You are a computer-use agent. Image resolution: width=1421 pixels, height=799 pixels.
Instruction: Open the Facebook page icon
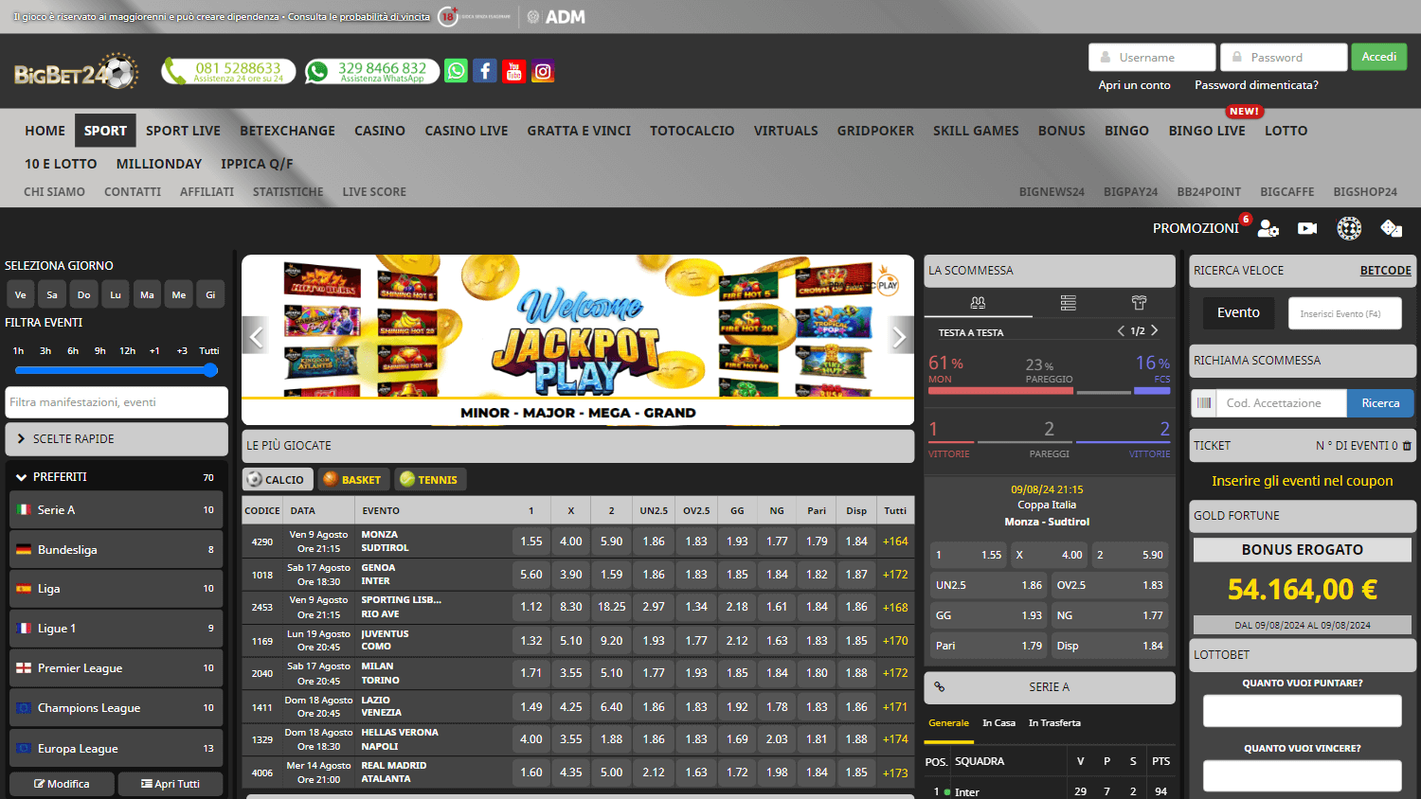click(x=485, y=71)
